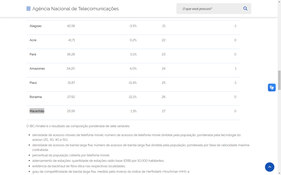The image size is (281, 175).
Task: Click the highlighted Maranhão state name
Action: click(37, 111)
